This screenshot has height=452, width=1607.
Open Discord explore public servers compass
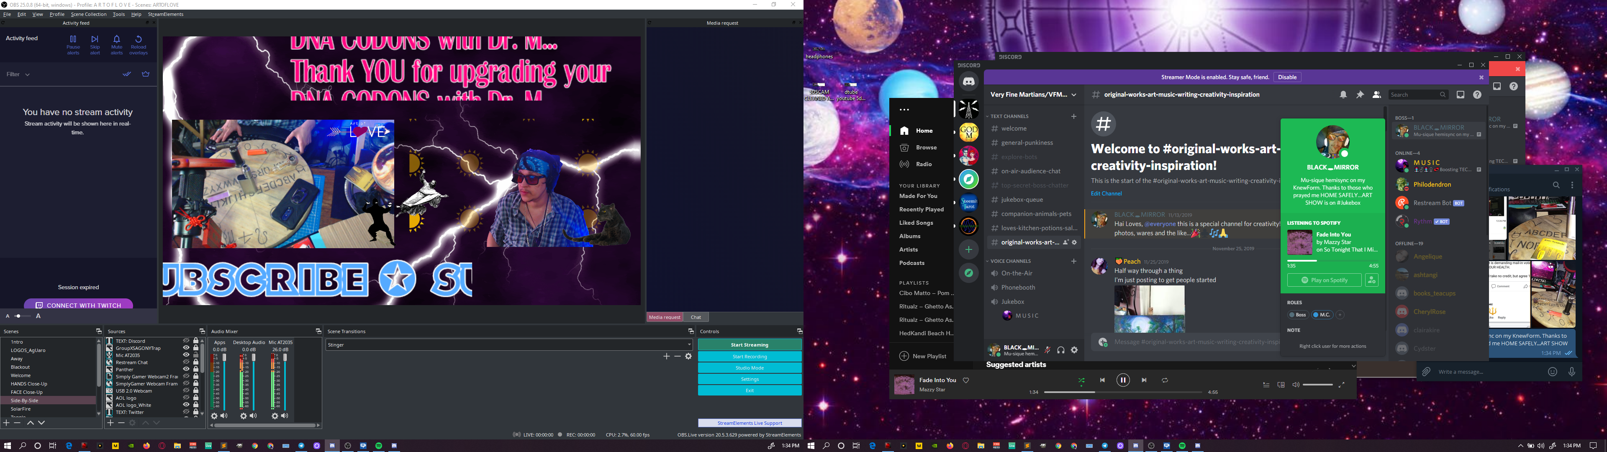(968, 273)
